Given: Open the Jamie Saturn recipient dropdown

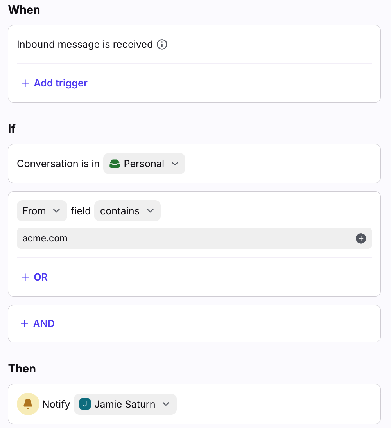Looking at the screenshot, I should (125, 404).
